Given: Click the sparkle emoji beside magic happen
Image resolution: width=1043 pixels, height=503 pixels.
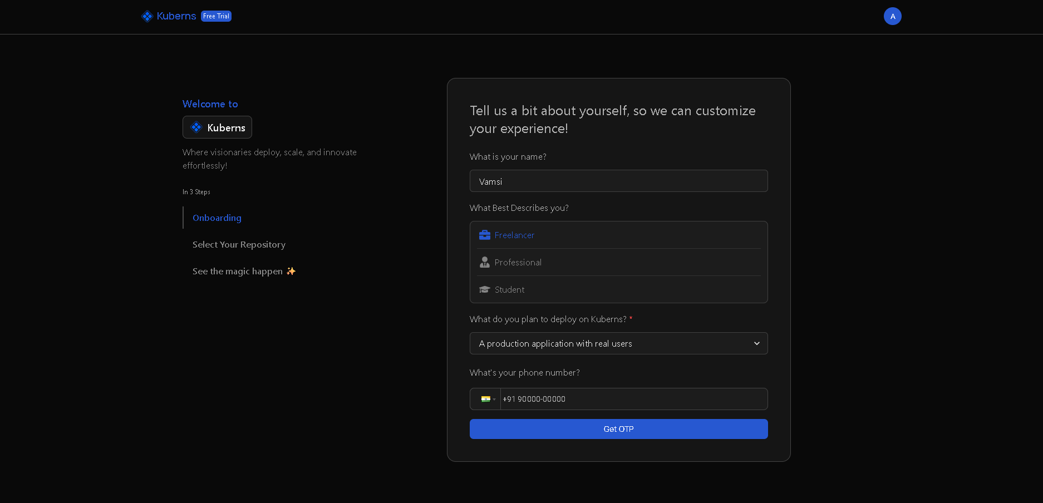Looking at the screenshot, I should [x=291, y=272].
